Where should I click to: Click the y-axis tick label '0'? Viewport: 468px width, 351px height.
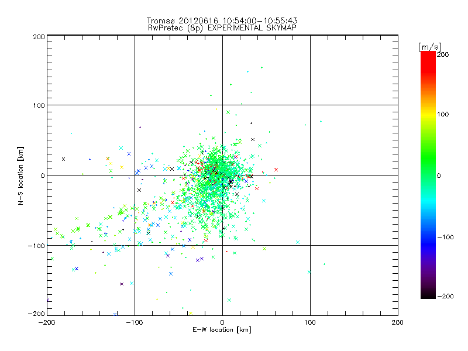43,175
